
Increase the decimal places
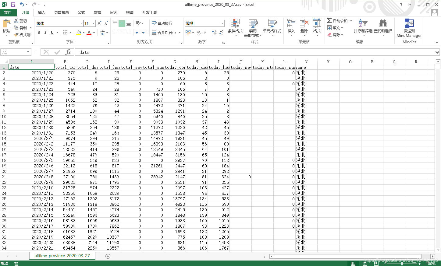tap(214, 33)
